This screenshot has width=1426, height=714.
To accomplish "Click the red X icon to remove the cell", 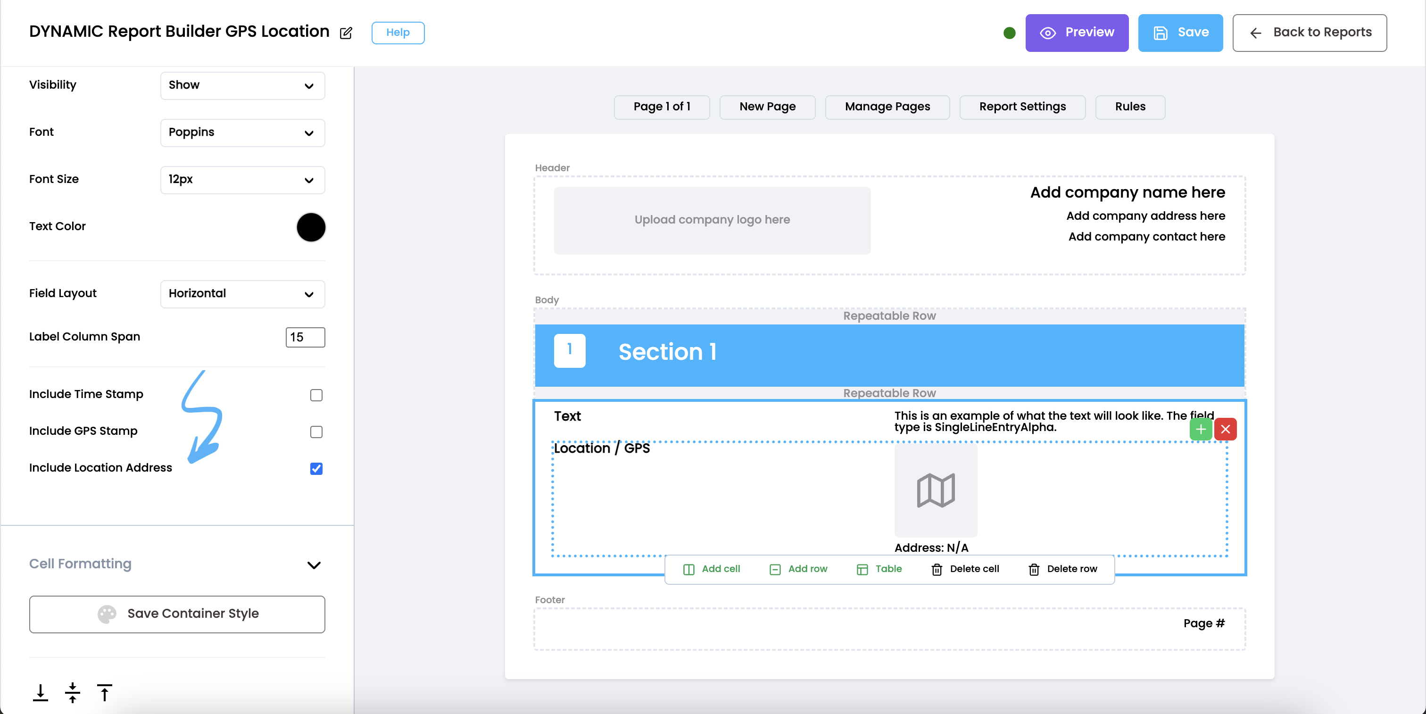I will pos(1226,429).
